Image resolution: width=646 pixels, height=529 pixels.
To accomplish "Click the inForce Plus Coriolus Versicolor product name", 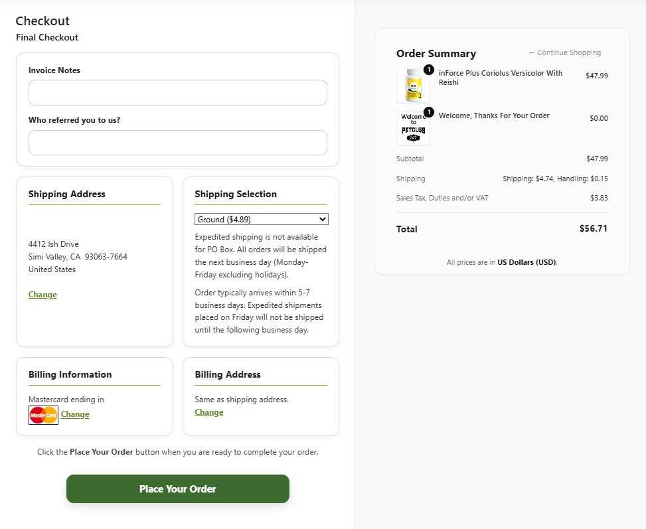I will (x=501, y=78).
